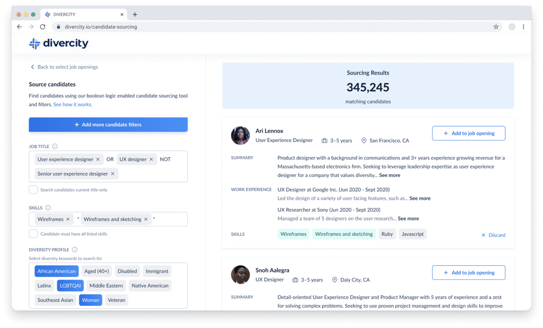Show info for Job Title field
This screenshot has height=328, width=543.
pyautogui.click(x=55, y=146)
